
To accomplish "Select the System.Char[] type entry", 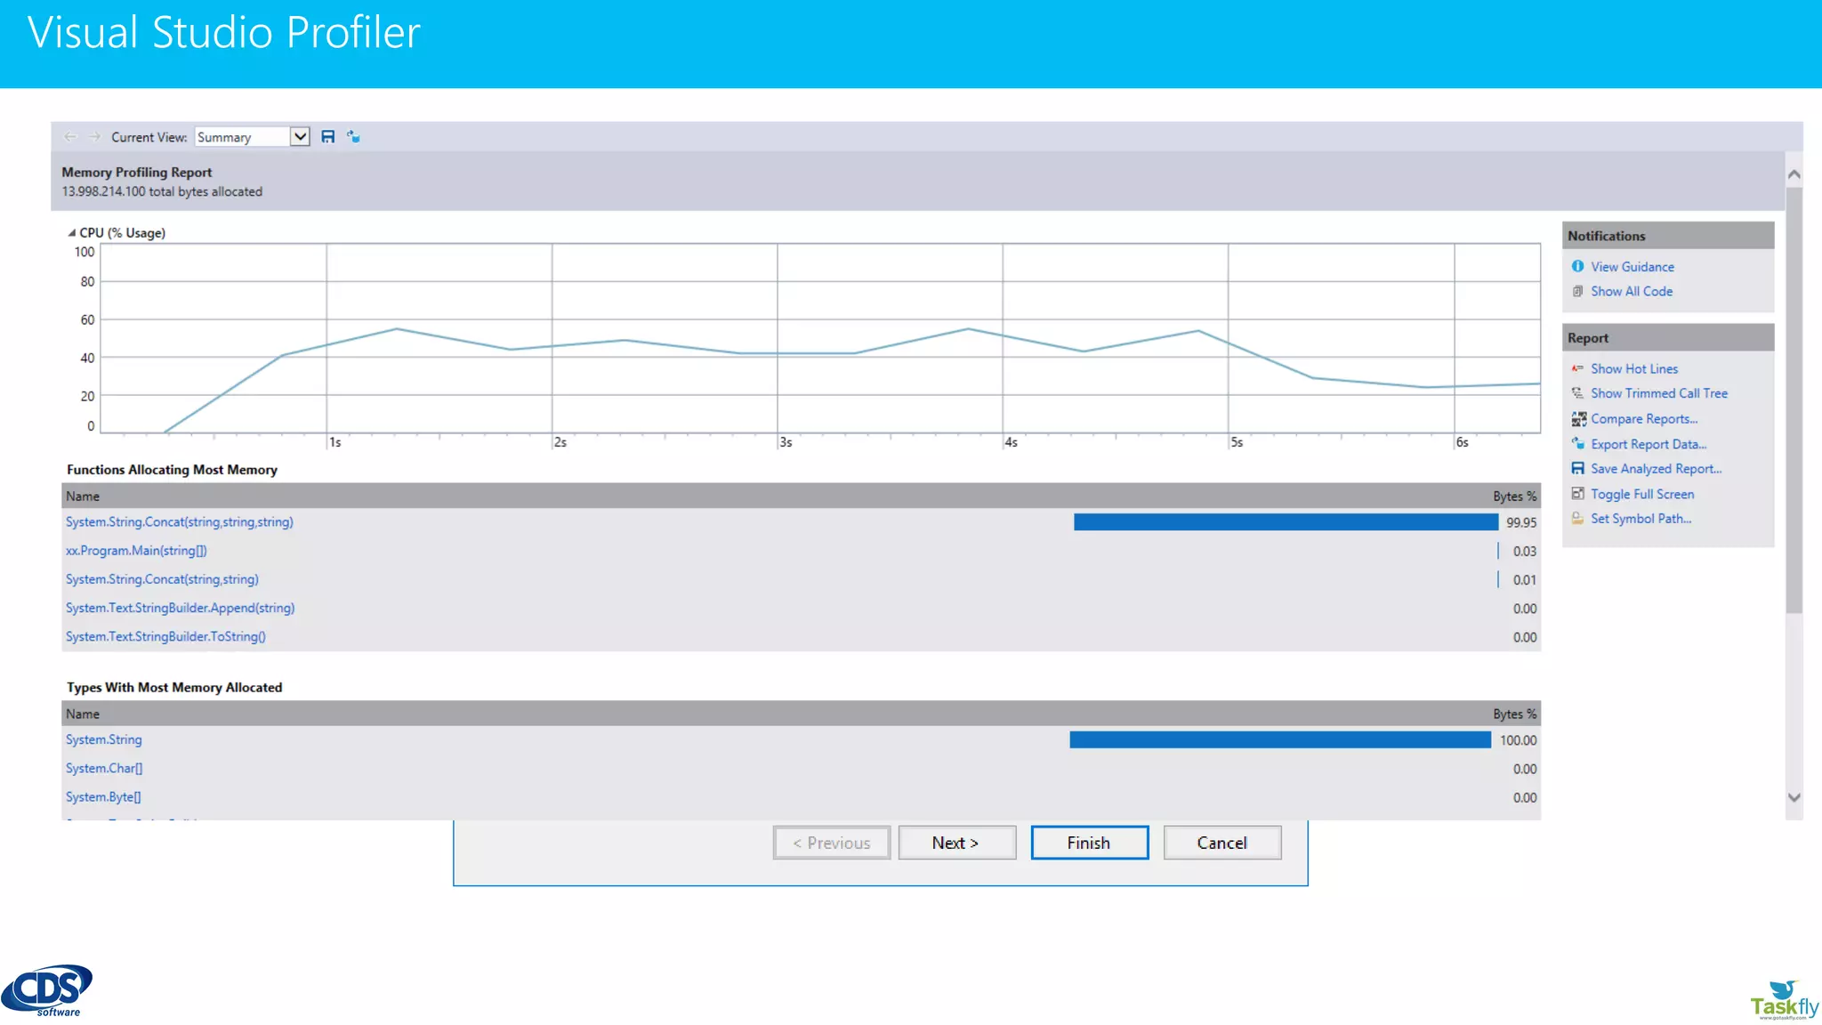I will point(104,769).
